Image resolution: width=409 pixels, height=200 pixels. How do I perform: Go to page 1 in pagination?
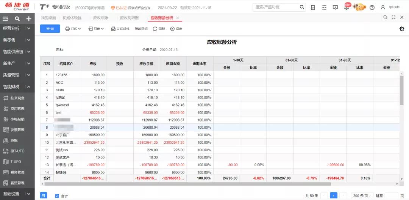point(334,196)
